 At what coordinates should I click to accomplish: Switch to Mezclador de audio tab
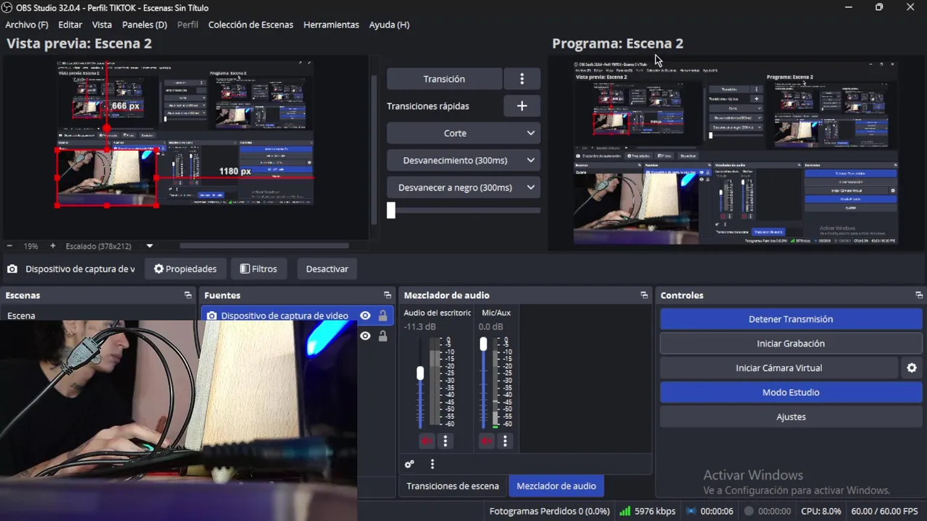pos(556,486)
